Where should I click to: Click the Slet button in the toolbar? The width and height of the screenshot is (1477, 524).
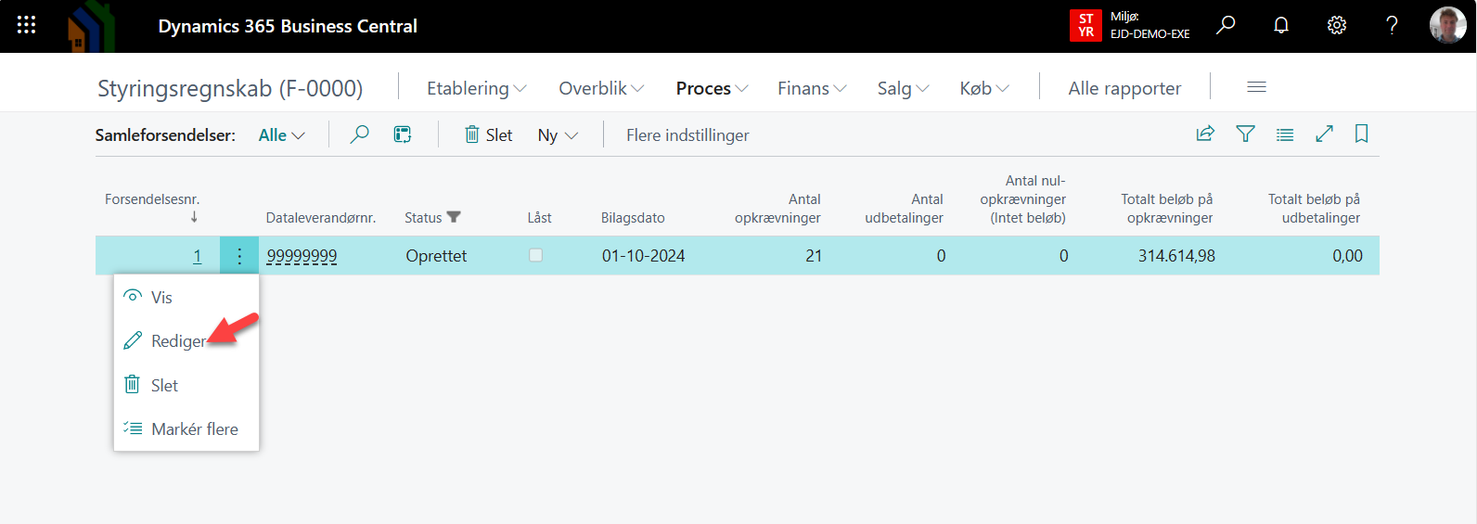(x=489, y=135)
